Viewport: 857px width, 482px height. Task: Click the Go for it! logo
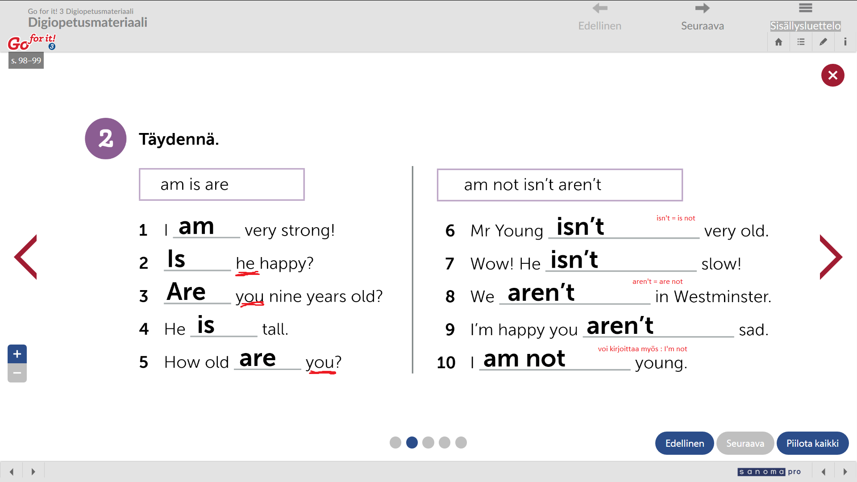click(x=32, y=42)
